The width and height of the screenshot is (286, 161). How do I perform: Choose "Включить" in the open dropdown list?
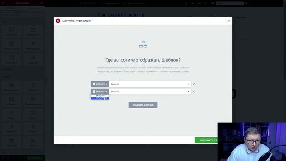coord(100,96)
